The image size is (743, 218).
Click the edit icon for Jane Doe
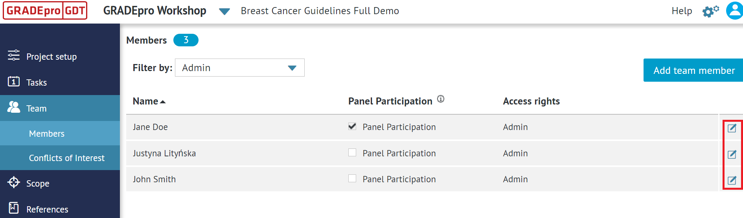[x=732, y=128]
